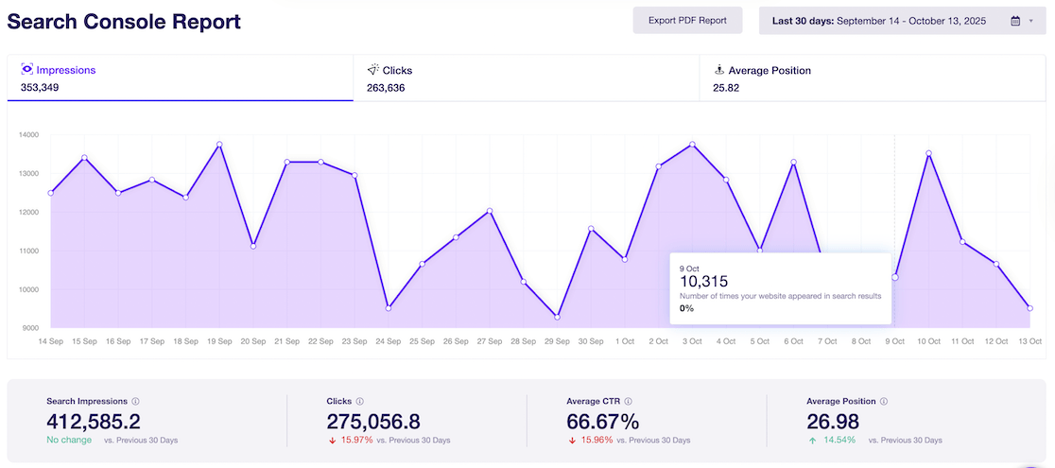Screen dimensions: 1055x468
Task: Click the 10 Oct data point
Action: (x=928, y=153)
